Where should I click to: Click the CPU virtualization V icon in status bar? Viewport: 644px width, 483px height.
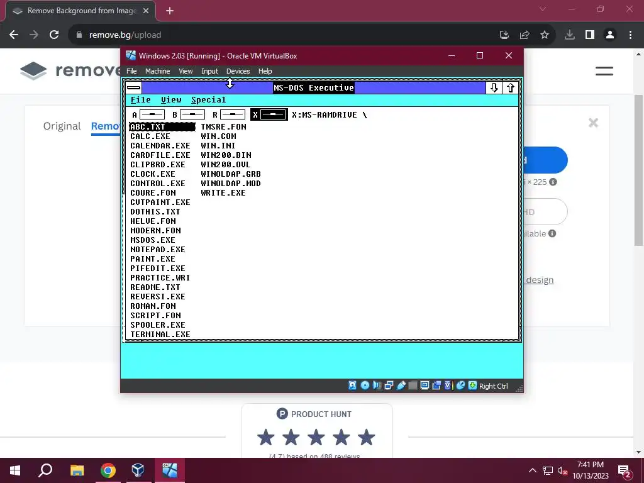[448, 386]
